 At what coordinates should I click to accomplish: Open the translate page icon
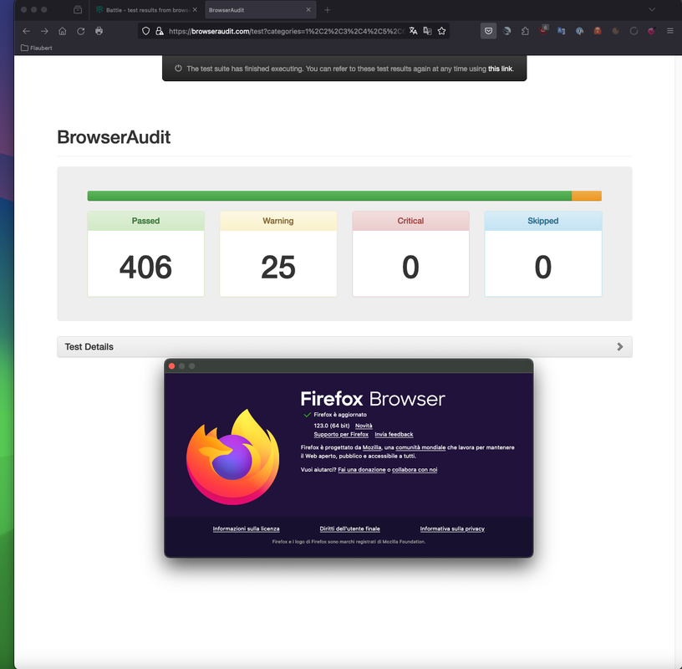[413, 31]
